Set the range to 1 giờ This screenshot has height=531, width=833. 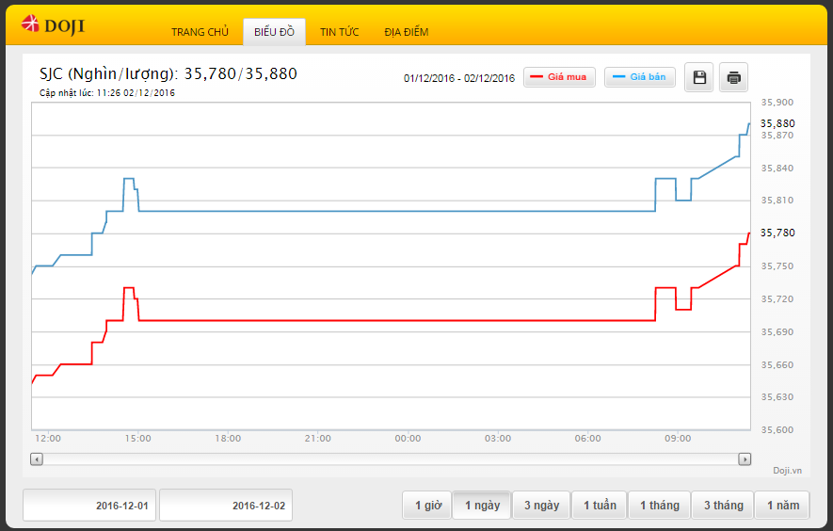coord(427,505)
